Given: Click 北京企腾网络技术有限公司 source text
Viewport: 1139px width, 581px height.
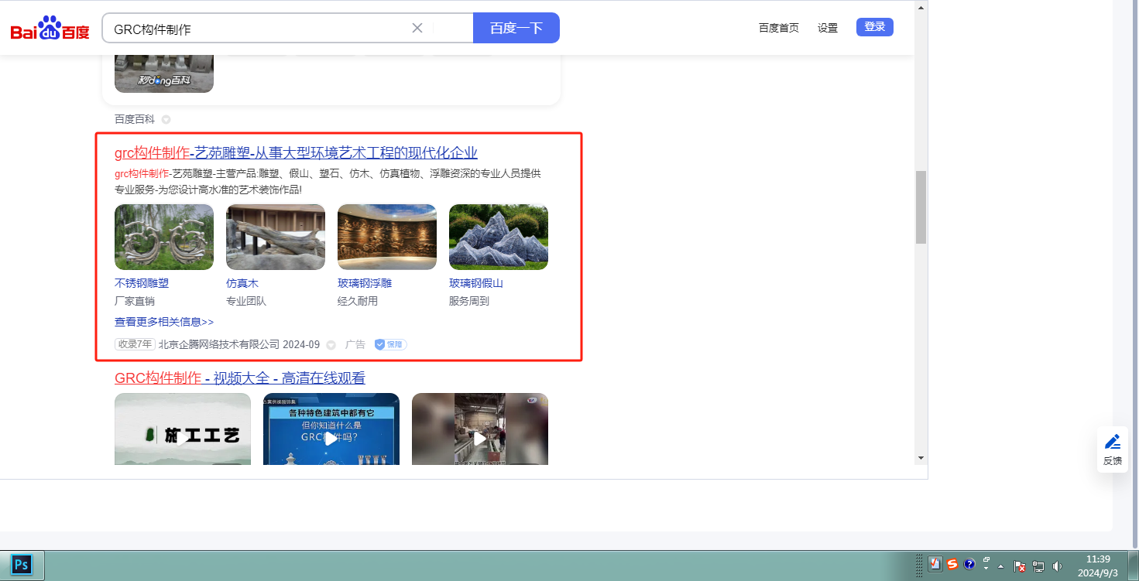Looking at the screenshot, I should point(219,344).
